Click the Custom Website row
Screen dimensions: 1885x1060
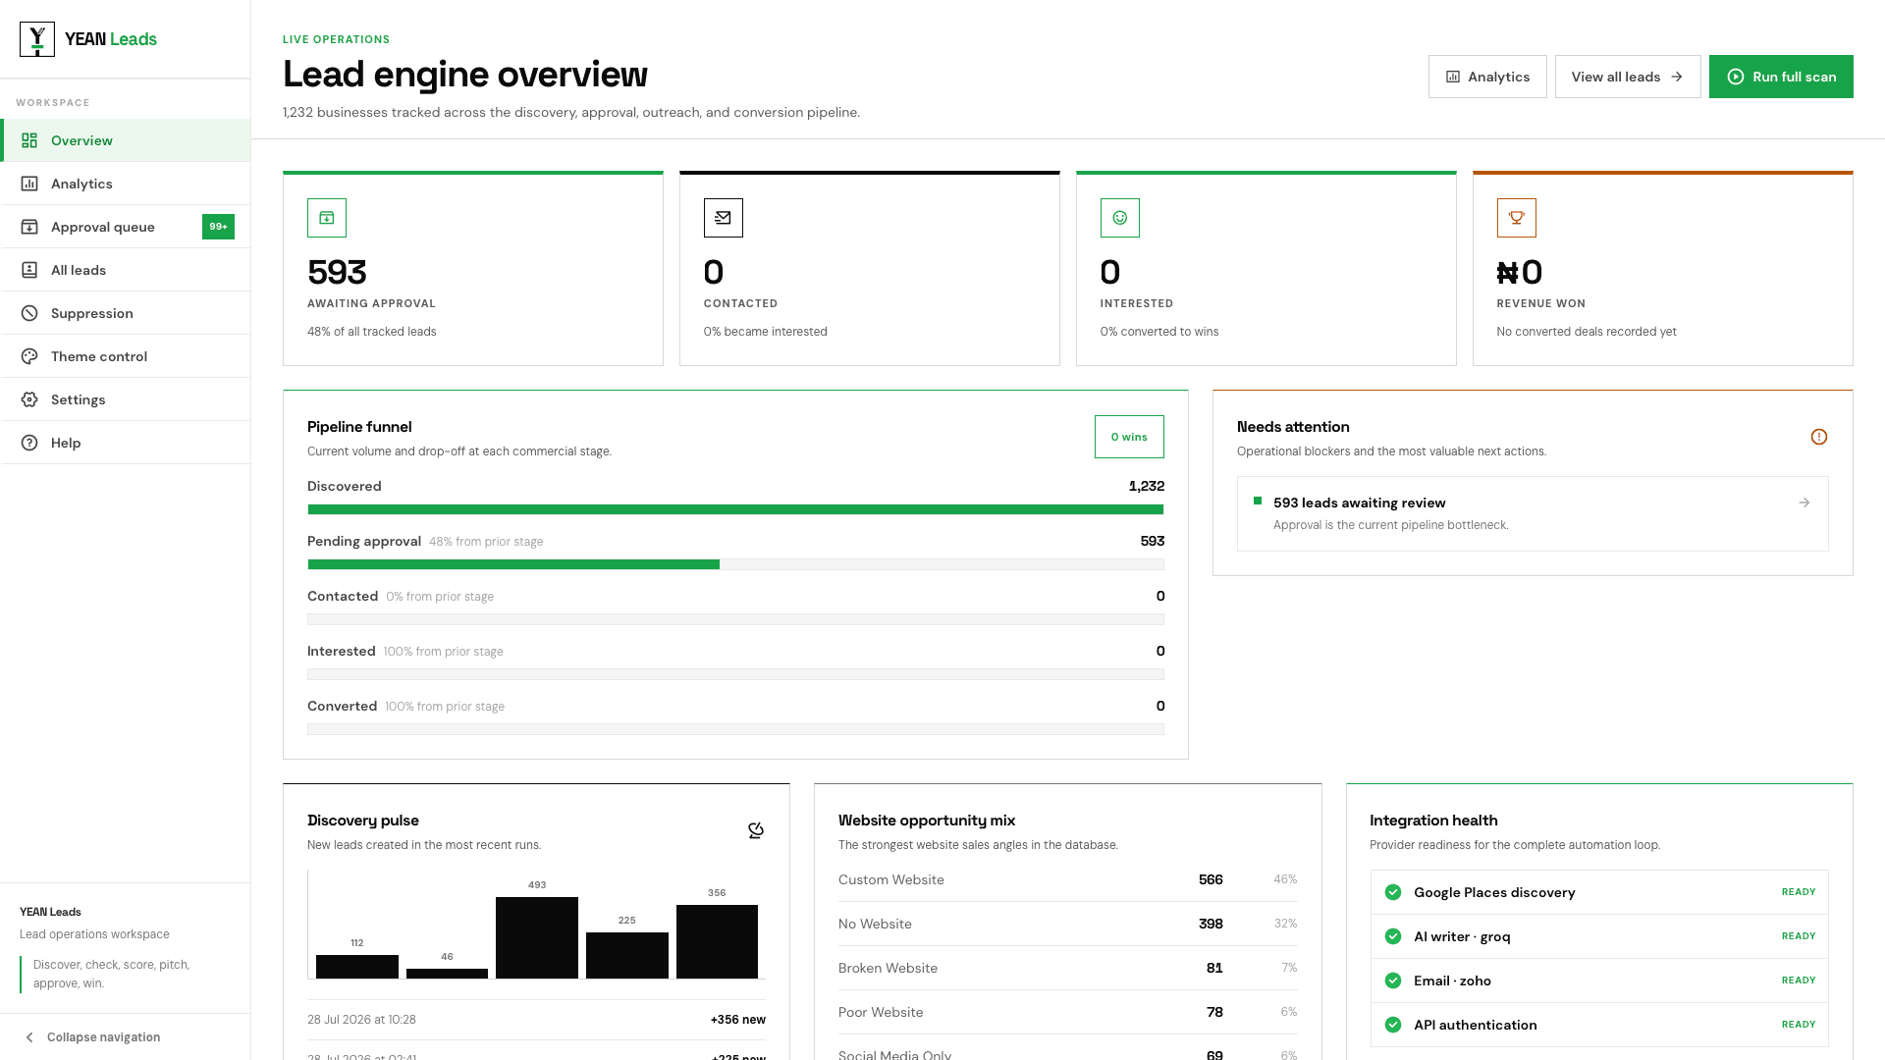[1068, 879]
